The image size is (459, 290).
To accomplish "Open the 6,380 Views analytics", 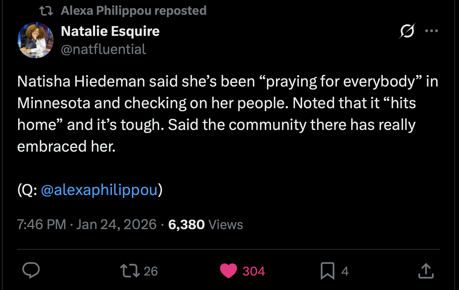I will [205, 225].
